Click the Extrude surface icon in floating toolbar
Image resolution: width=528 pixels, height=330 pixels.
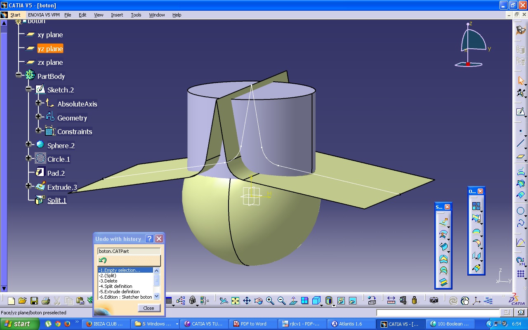pyautogui.click(x=443, y=222)
